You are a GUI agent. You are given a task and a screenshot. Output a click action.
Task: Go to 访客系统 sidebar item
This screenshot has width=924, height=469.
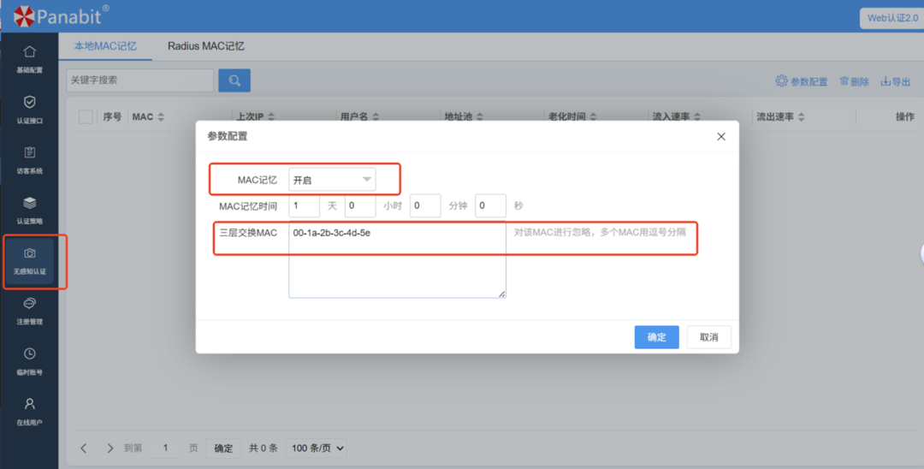(29, 159)
